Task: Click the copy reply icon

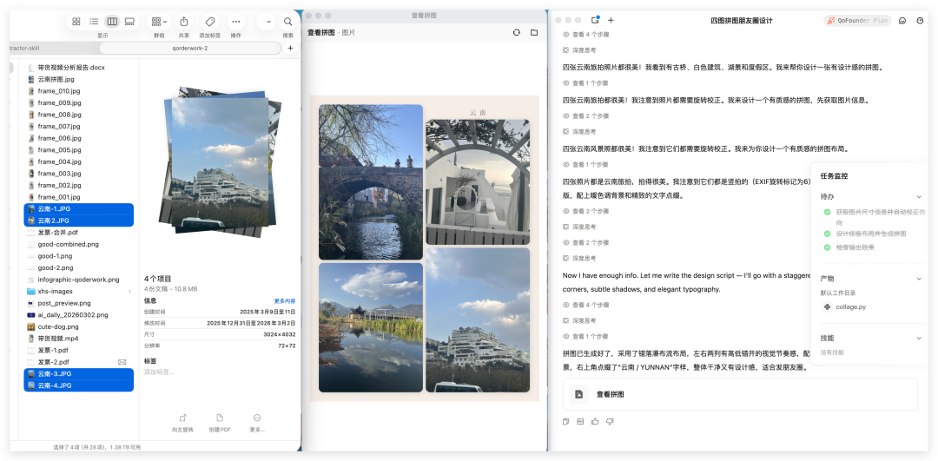Action: coord(565,422)
